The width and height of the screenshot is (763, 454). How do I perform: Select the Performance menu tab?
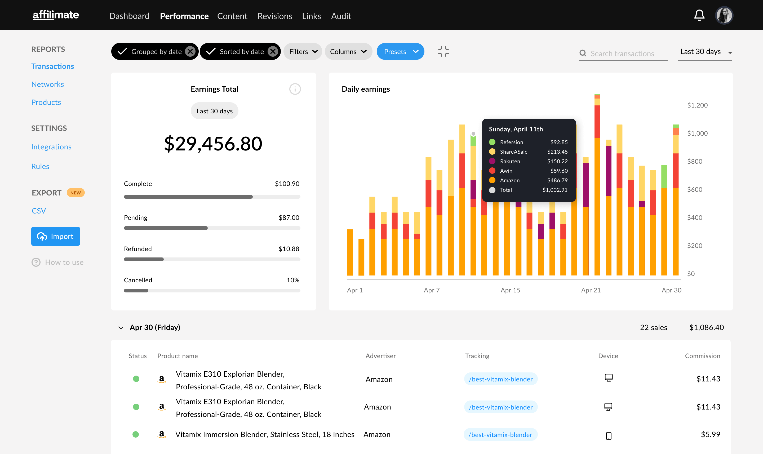184,15
